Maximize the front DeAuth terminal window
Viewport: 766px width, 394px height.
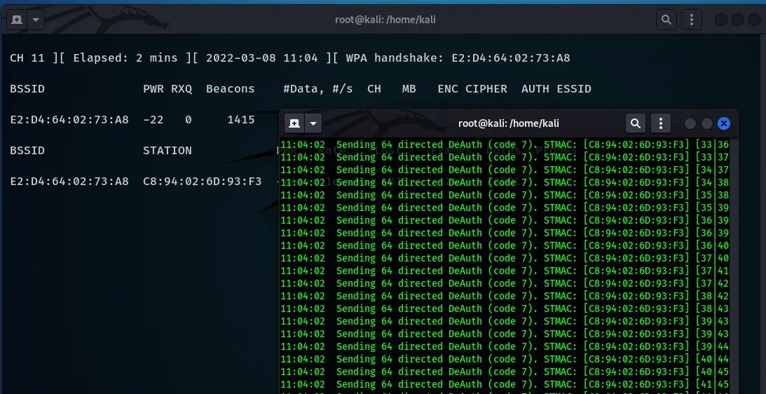[707, 123]
